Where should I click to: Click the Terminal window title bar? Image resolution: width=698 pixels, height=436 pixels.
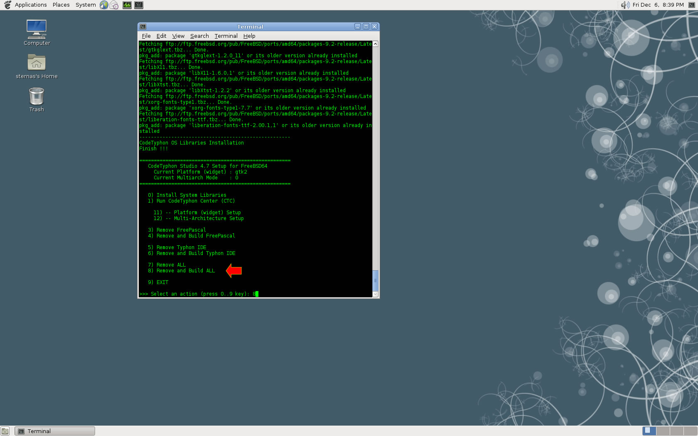(x=250, y=27)
